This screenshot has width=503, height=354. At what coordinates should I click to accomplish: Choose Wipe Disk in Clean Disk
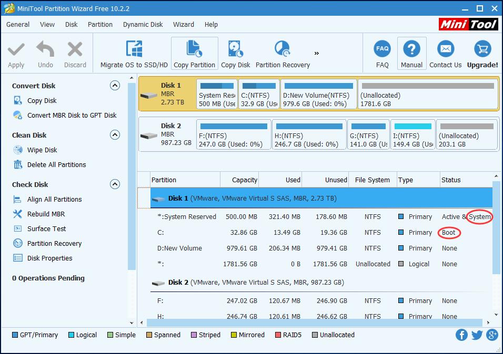[42, 150]
